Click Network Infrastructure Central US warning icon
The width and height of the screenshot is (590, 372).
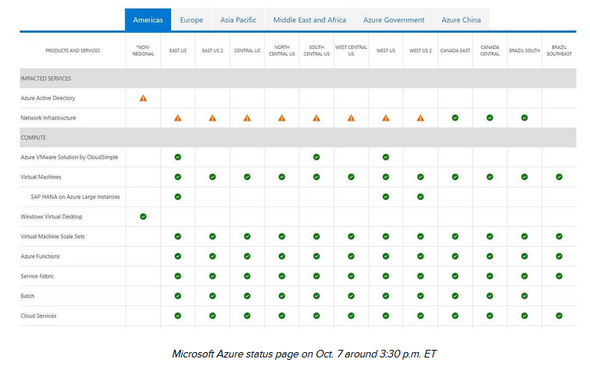[x=247, y=118]
